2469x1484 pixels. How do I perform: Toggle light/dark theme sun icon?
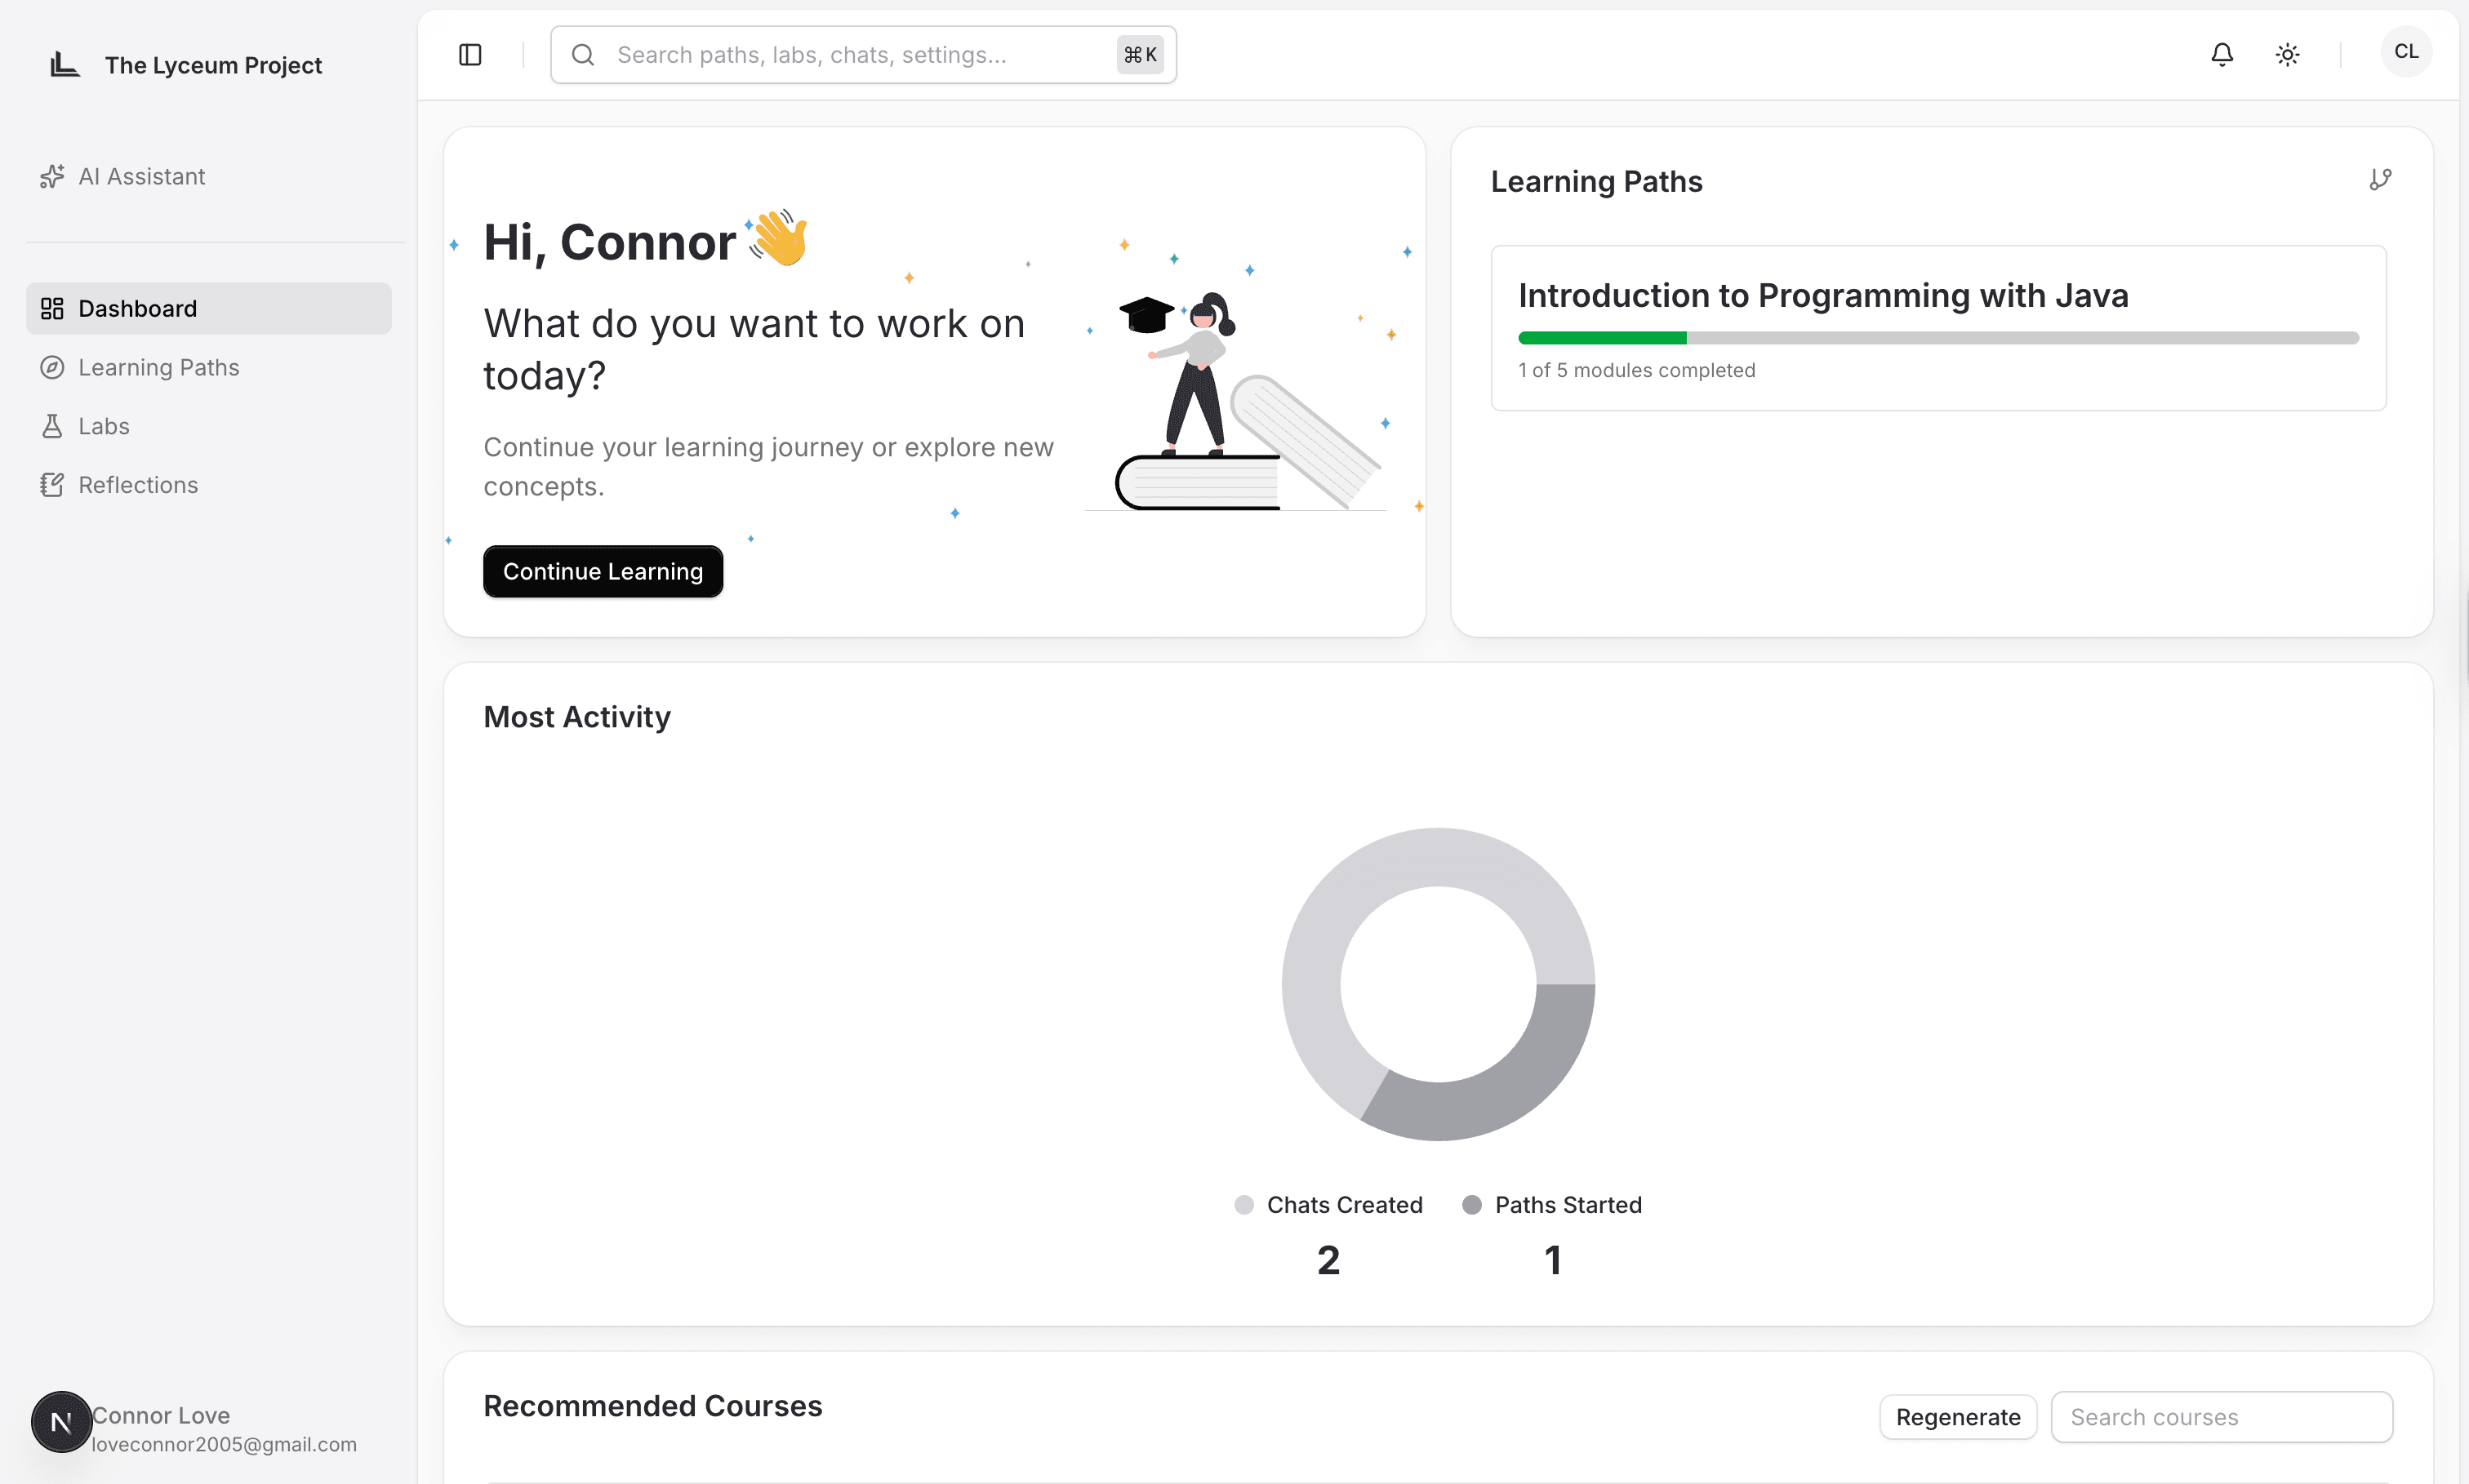(2287, 55)
